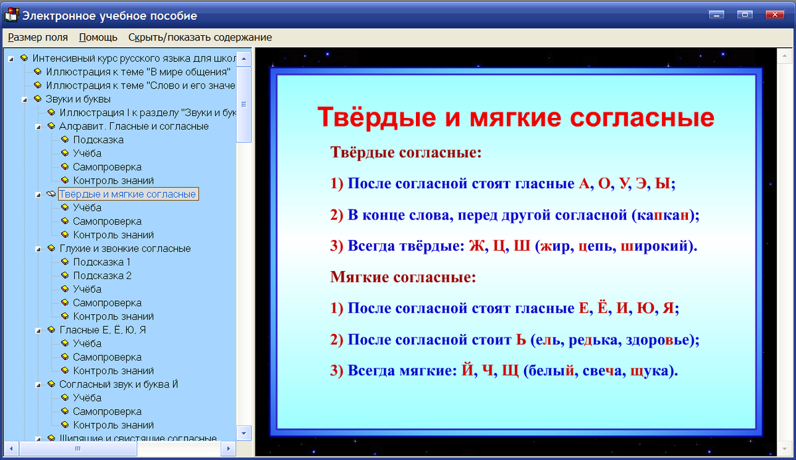Image resolution: width=796 pixels, height=460 pixels.
Task: Click tree vertical scrollbar down arrow
Action: (x=244, y=432)
